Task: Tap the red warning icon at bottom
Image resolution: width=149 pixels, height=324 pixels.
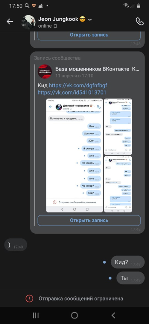Action: pyautogui.click(x=29, y=298)
